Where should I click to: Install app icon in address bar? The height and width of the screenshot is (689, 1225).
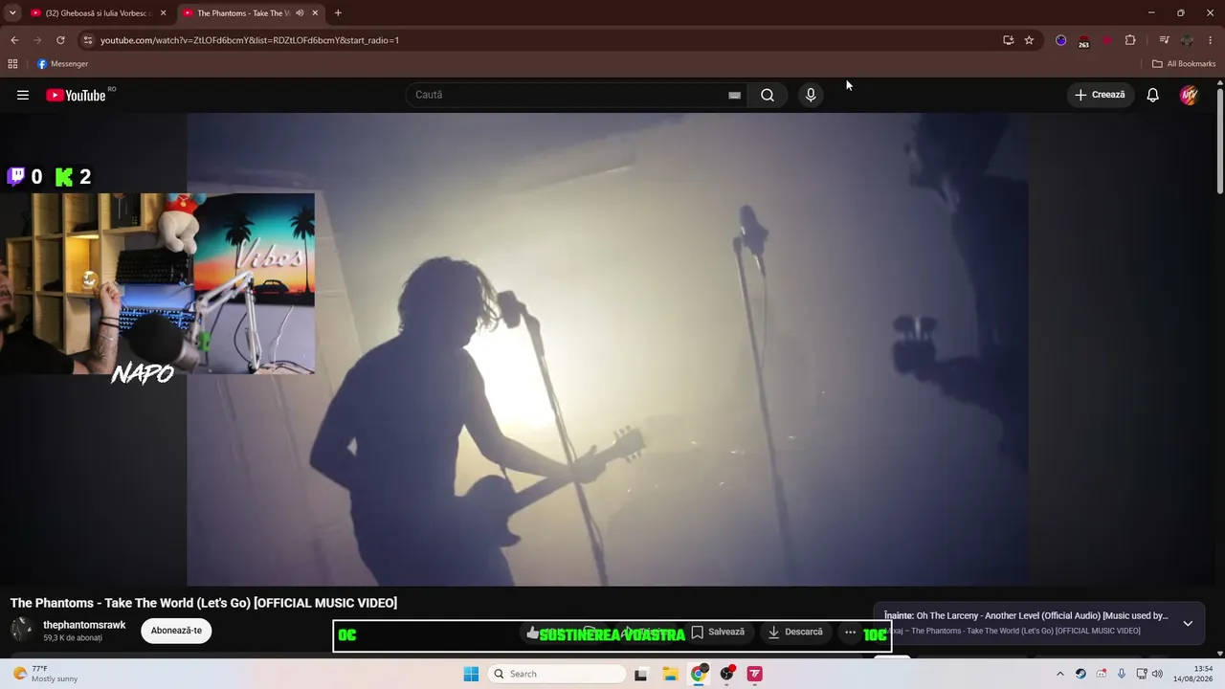[1009, 40]
